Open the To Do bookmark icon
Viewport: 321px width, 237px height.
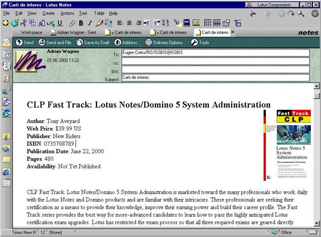(x=6, y=78)
